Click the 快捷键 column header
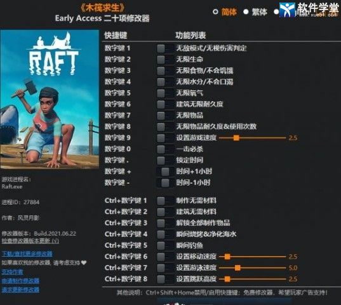Screen dimensions: 341x305 pyautogui.click(x=116, y=35)
